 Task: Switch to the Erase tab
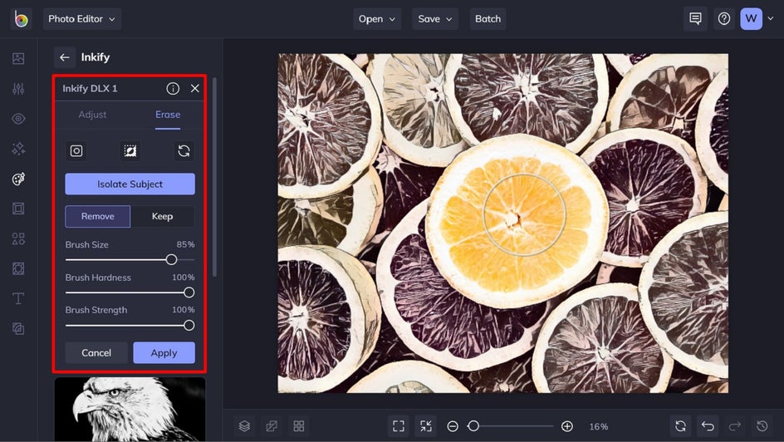(168, 115)
